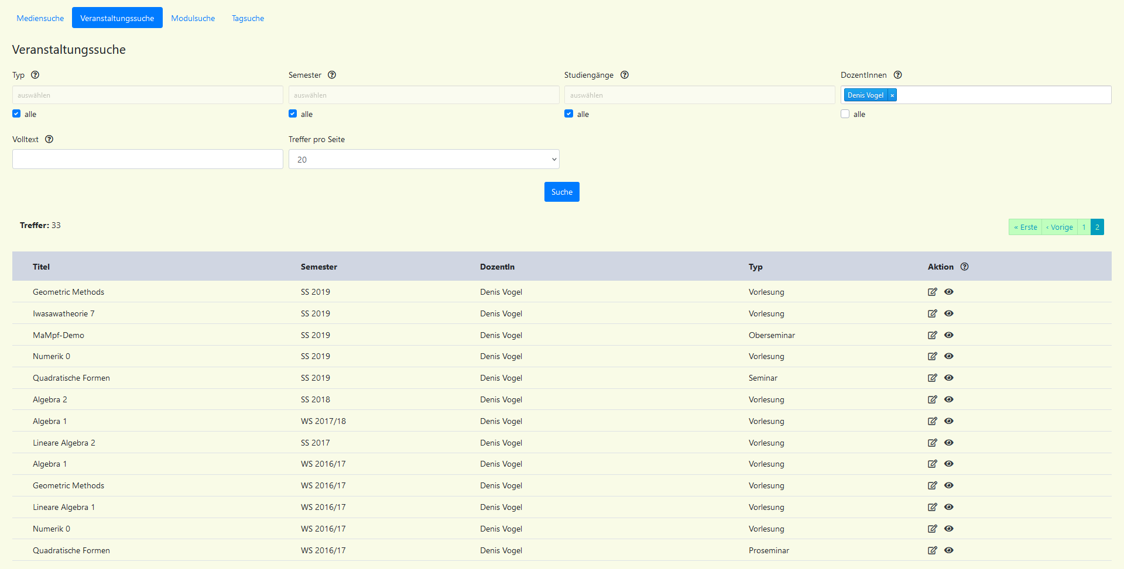Enable 'alle' checkbox under DozentInnen
Screen dimensions: 1124x569
[845, 114]
